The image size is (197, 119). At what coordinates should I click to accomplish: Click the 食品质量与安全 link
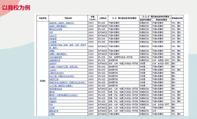(55, 89)
